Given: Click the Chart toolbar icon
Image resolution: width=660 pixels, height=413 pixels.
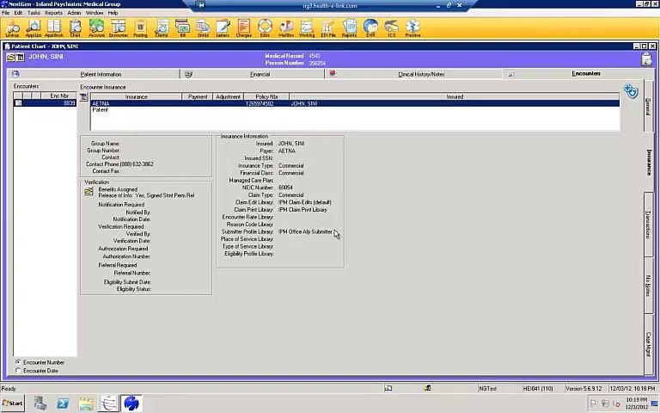Looking at the screenshot, I should tap(76, 28).
